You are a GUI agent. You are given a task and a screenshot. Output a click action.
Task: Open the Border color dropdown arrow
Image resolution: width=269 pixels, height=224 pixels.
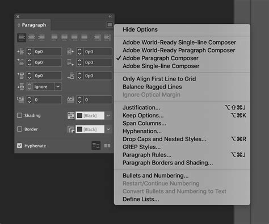tap(108, 129)
